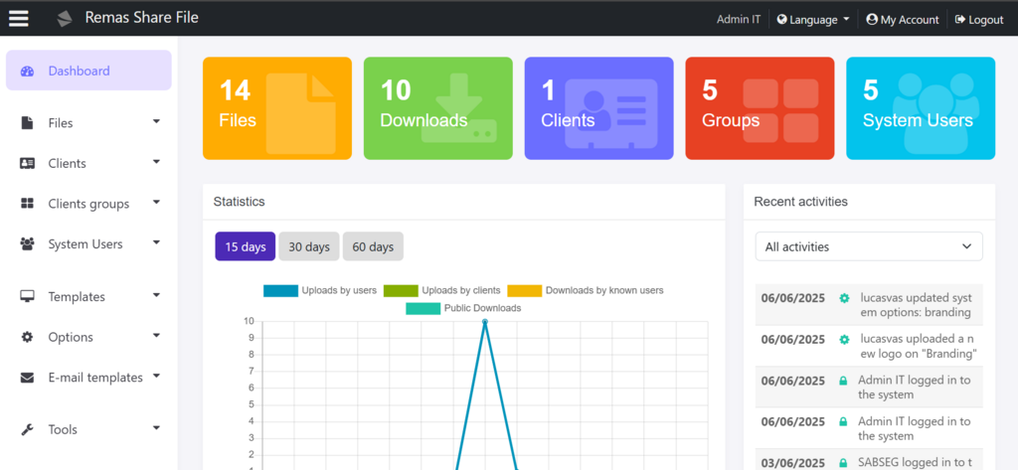Viewport: 1018px width, 470px height.
Task: Open the All activities dropdown
Action: click(868, 246)
